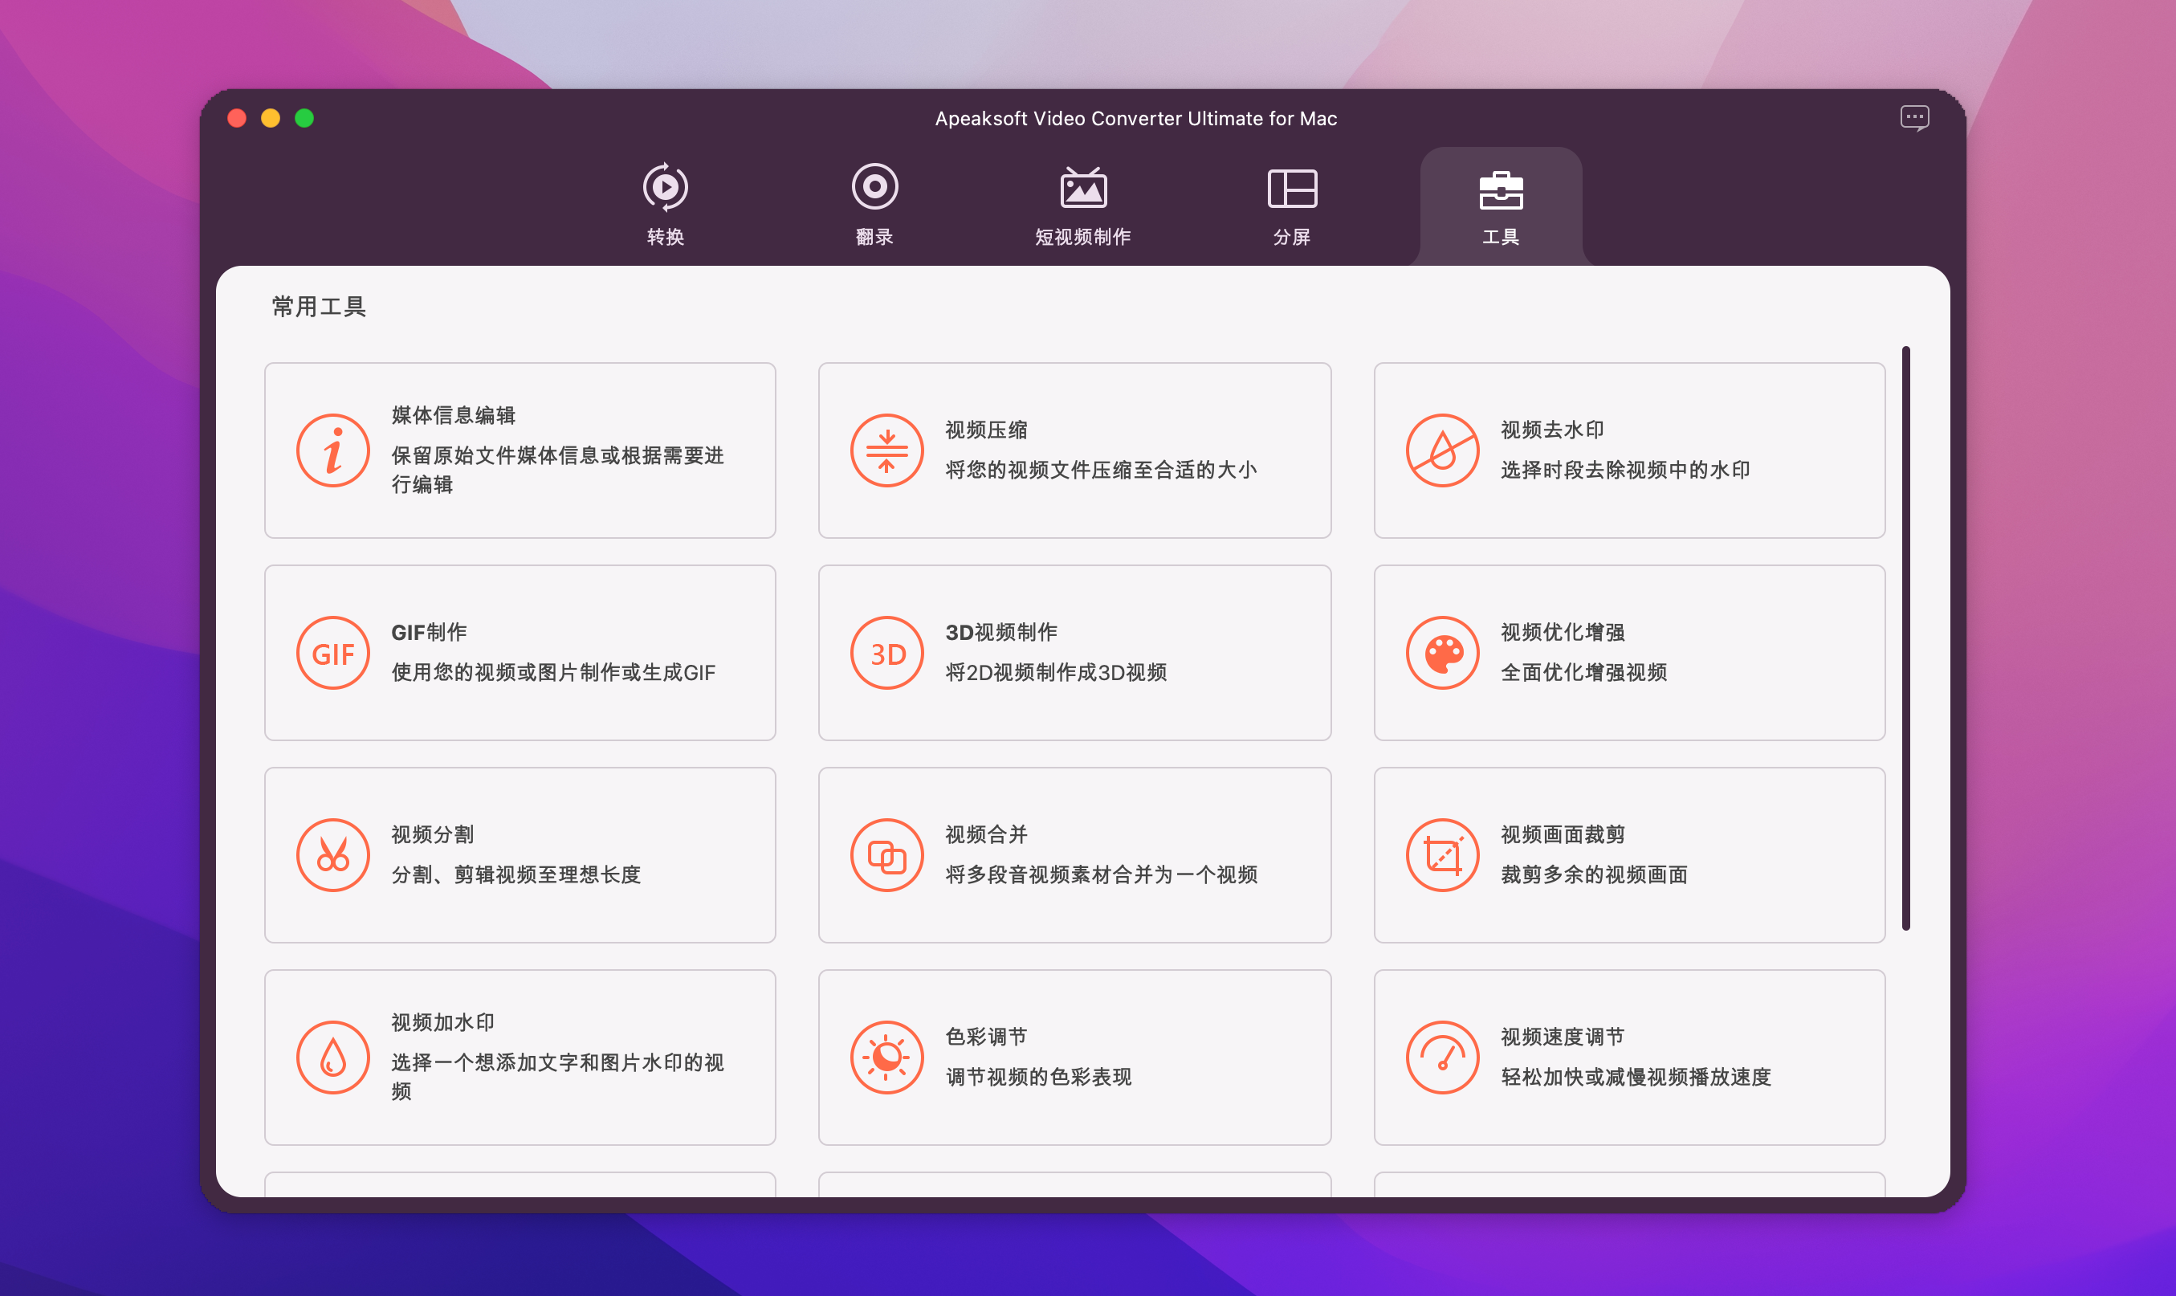Viewport: 2176px width, 1296px height.
Task: Click the speedometer video speed icon
Action: (x=1441, y=1058)
